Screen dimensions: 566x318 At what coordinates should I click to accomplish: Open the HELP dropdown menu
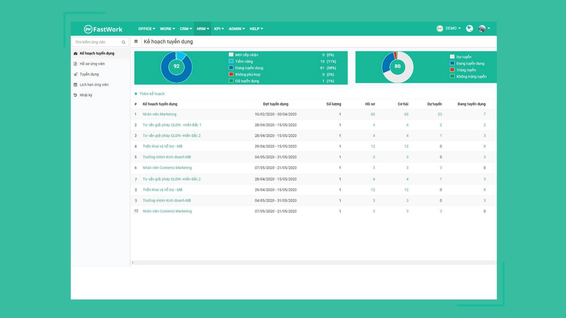[256, 29]
